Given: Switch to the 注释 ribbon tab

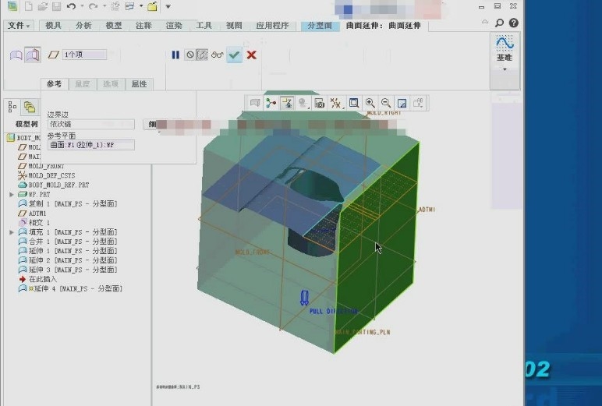Looking at the screenshot, I should click(143, 26).
